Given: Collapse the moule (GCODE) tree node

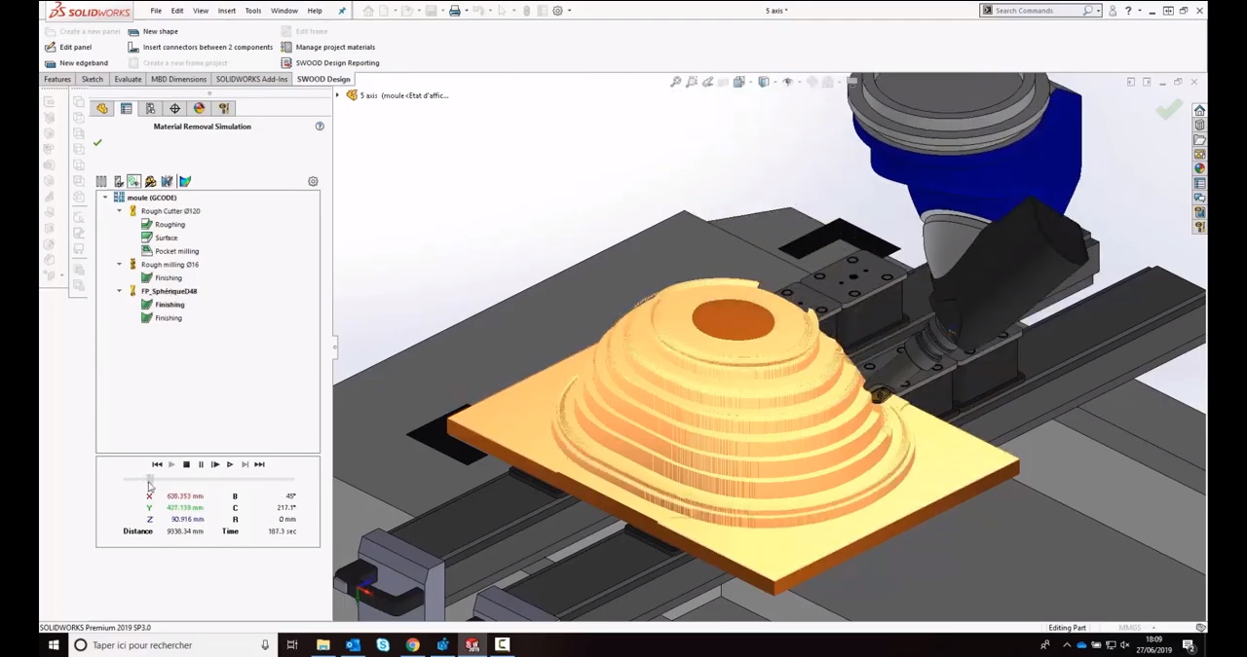Looking at the screenshot, I should coord(105,198).
